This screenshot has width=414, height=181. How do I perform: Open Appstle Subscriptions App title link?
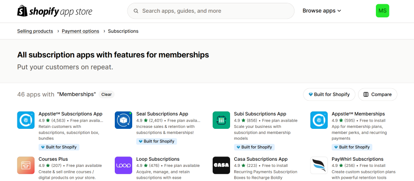pos(71,114)
